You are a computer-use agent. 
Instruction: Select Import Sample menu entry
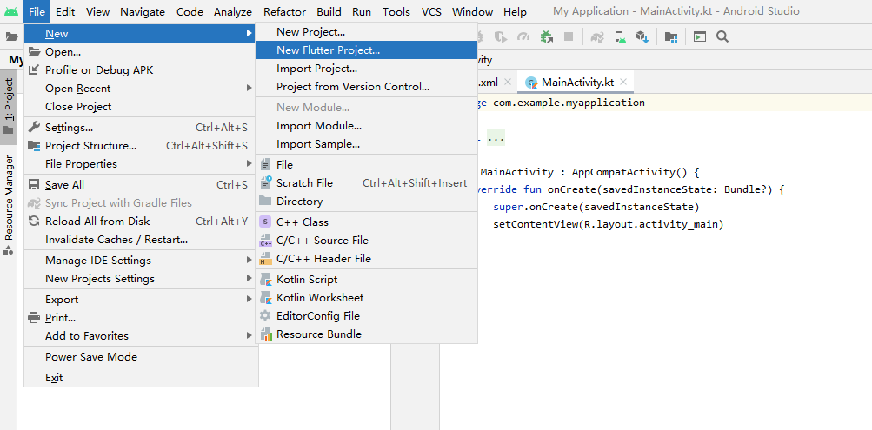[366, 144]
